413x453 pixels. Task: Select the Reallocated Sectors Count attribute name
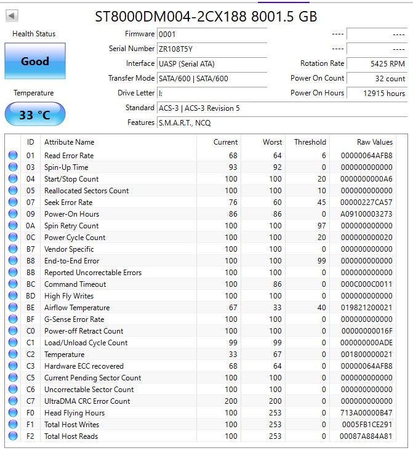pos(86,191)
